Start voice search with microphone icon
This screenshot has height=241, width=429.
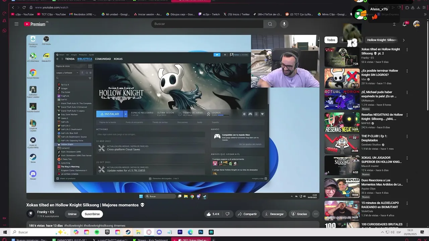pos(284,24)
